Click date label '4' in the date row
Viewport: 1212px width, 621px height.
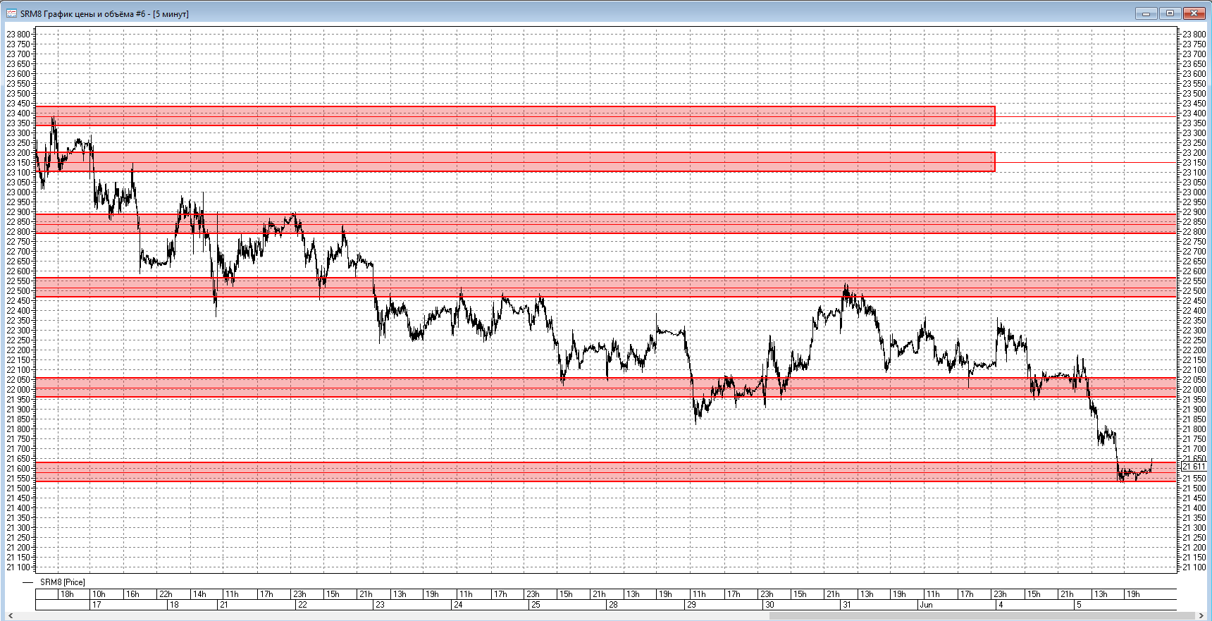(x=1000, y=605)
